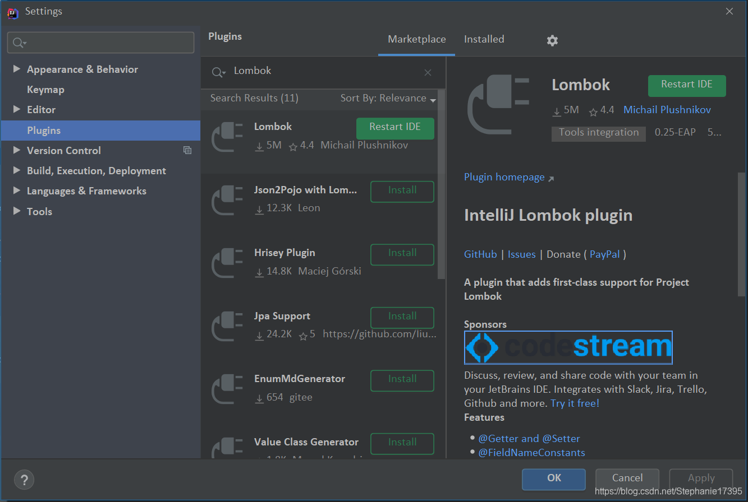Open the @Getter and @Setter link

coord(529,439)
